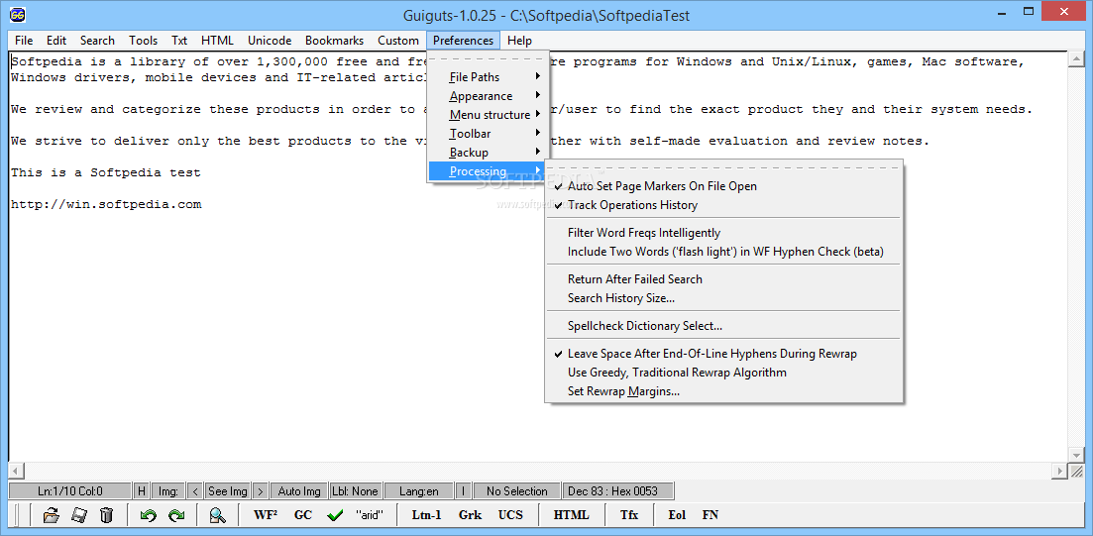Open the Search menu

click(x=97, y=41)
